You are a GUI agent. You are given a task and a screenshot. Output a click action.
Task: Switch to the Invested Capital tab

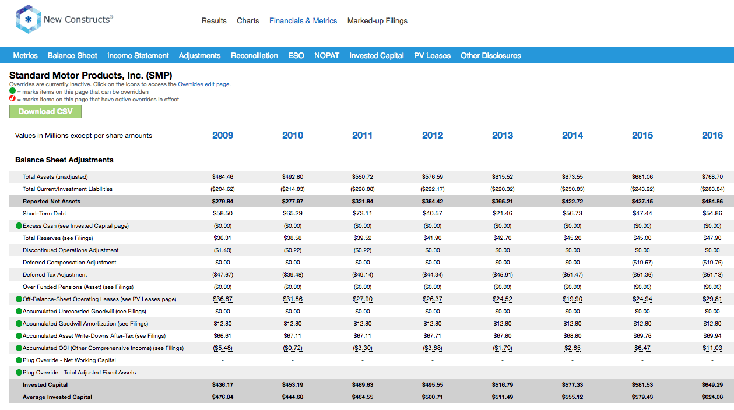coord(377,56)
